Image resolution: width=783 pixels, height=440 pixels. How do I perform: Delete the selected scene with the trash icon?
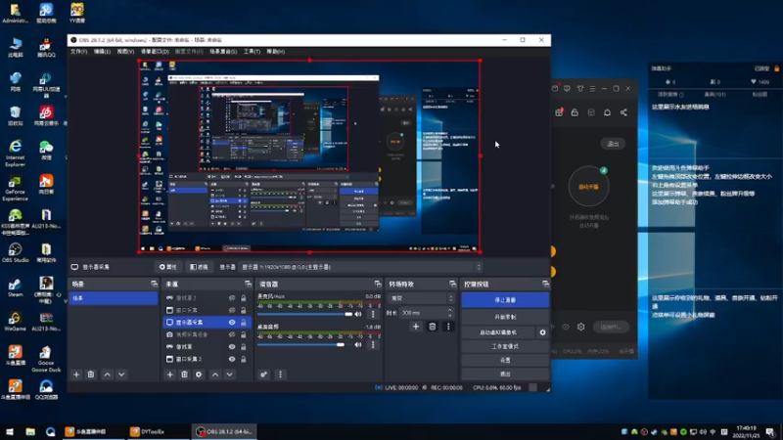tap(91, 374)
